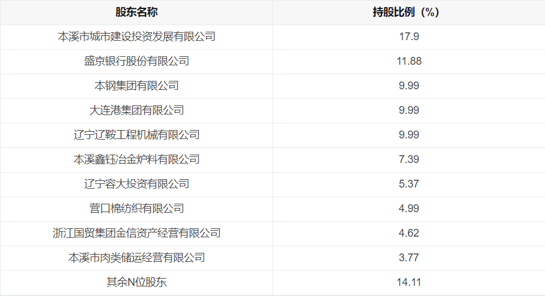This screenshot has width=545, height=296.
Task: Select 本溪市肉类储运经营有限公司 shareholder name
Action: click(x=137, y=258)
